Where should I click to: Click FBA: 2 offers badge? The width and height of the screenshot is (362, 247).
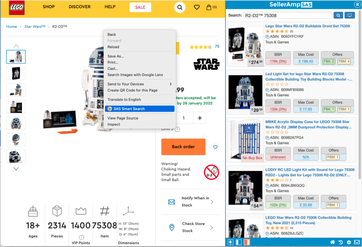329,61
